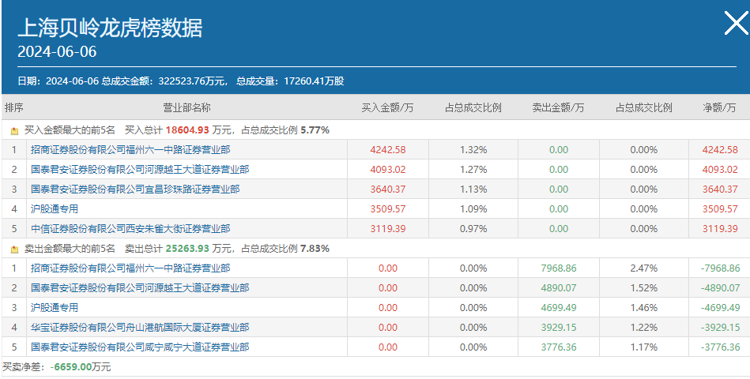Image resolution: width=750 pixels, height=379 pixels.
Task: Open 沪股通专用 link in sell list
Action: point(54,307)
